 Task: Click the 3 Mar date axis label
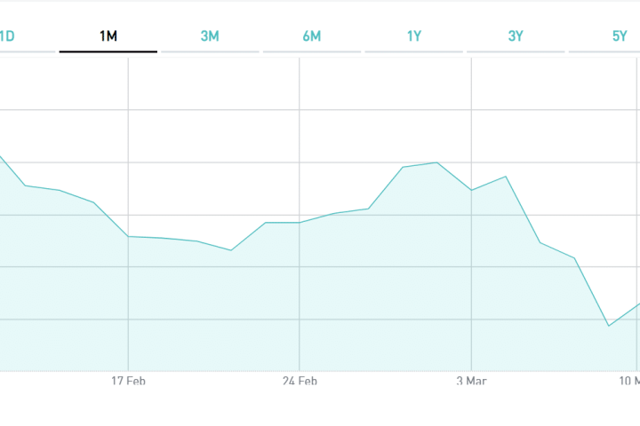470,381
